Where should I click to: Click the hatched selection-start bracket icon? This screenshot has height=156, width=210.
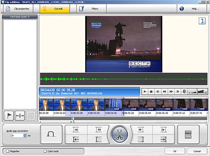pyautogui.click(x=99, y=139)
